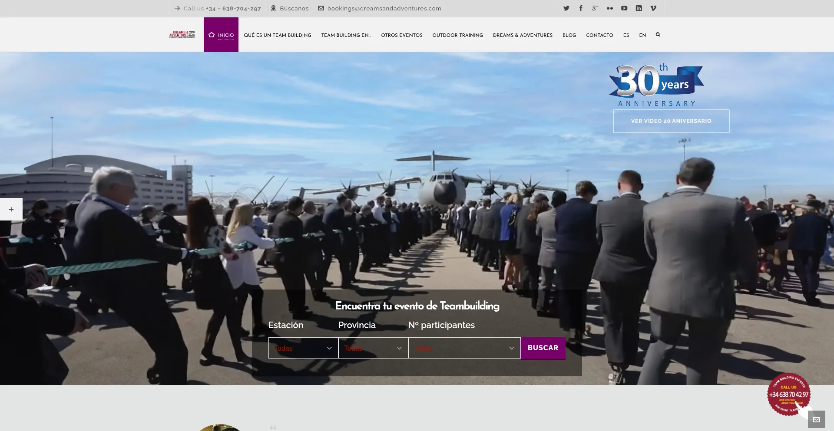Expand the Provincia dropdown
The height and width of the screenshot is (431, 834).
373,348
